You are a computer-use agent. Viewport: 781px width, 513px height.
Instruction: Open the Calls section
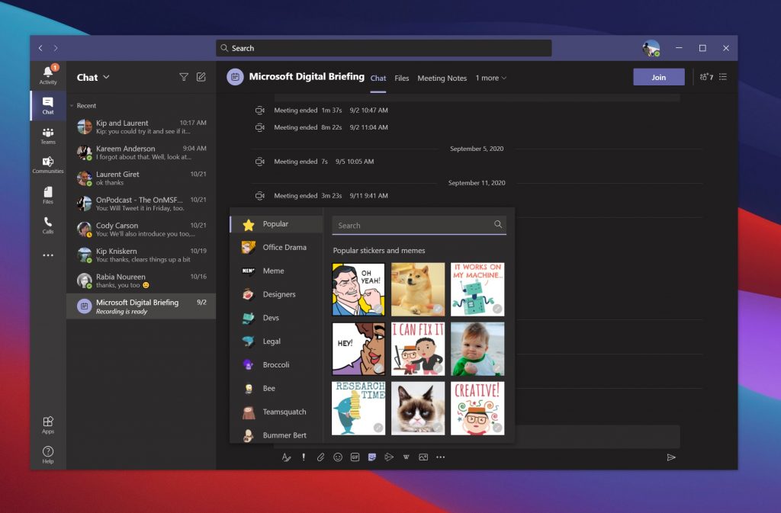(48, 225)
